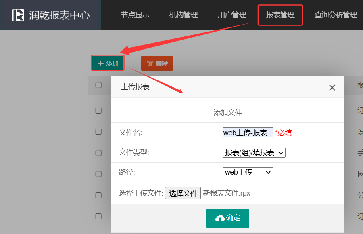Click the trash icon on 删除 button
Screen dimensions: 363x234
tap(150, 63)
